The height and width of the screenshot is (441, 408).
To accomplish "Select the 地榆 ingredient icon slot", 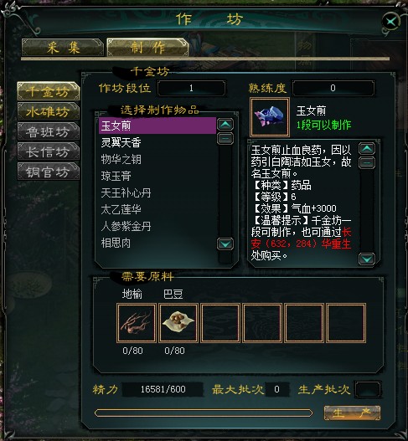I will tap(137, 323).
